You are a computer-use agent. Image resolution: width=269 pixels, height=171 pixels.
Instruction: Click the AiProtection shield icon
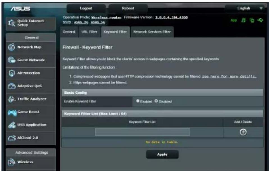tap(12, 73)
